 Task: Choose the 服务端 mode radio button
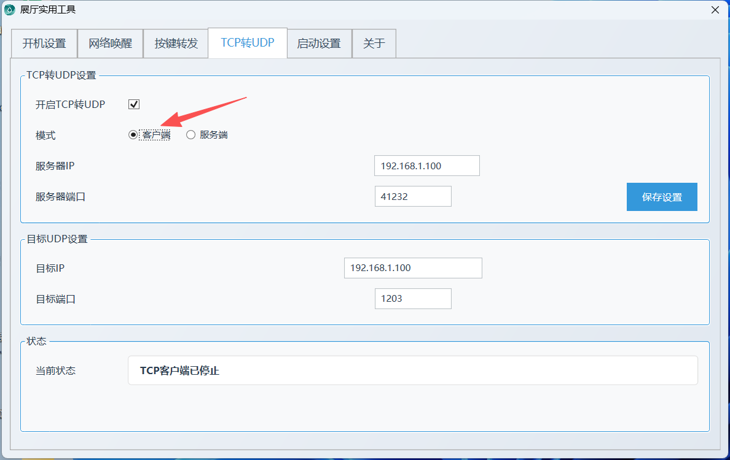[x=191, y=135]
